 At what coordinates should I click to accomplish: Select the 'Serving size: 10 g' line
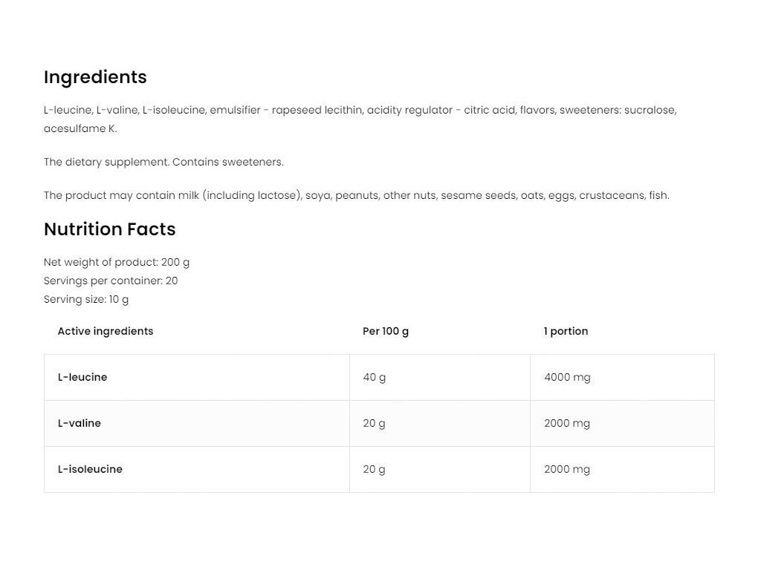[86, 299]
